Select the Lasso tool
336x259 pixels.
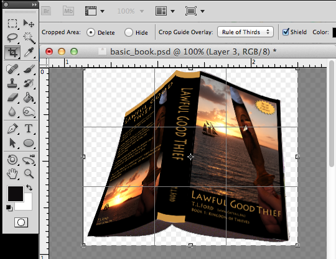pyautogui.click(x=12, y=38)
